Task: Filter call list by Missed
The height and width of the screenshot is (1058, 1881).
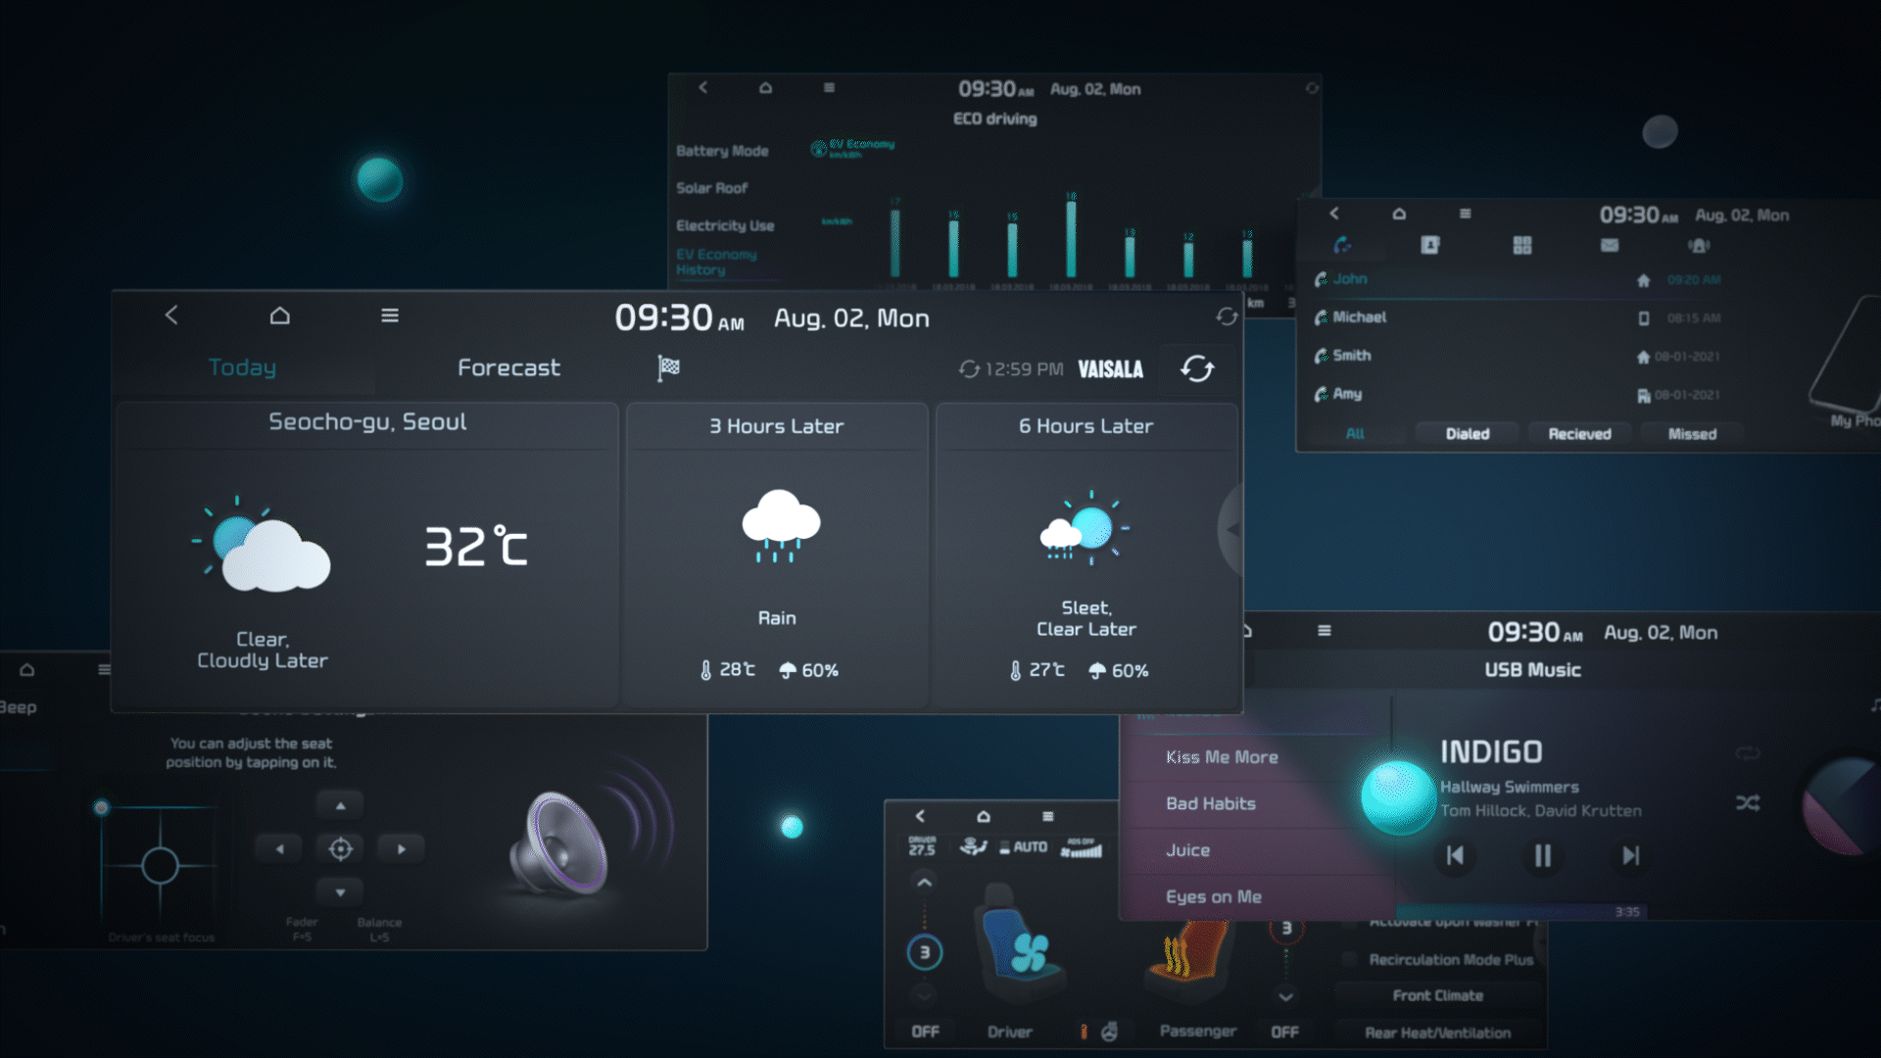Action: pos(1692,434)
